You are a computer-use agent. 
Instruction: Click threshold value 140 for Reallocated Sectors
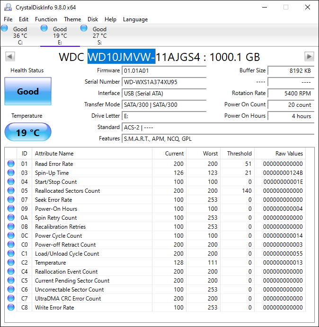(x=247, y=191)
